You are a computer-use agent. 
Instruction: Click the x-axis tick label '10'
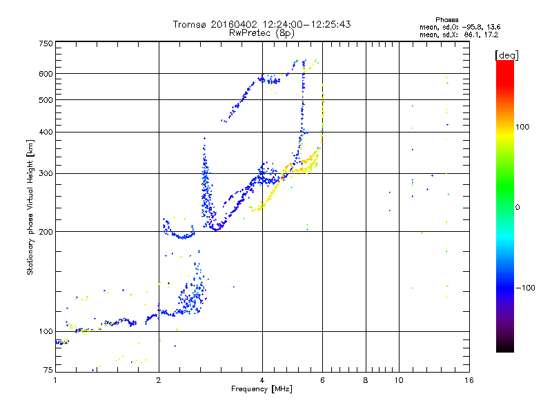(399, 380)
